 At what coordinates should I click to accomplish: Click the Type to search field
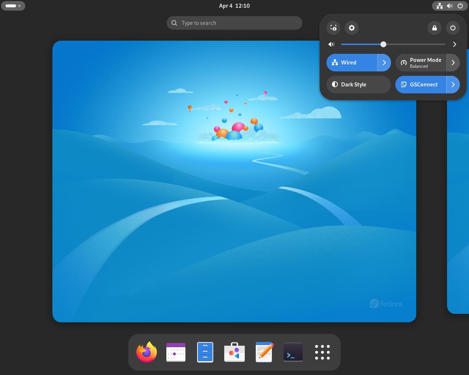[234, 23]
